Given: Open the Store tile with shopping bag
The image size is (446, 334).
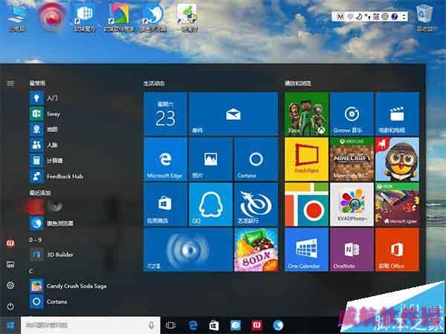Looking at the screenshot, I should click(165, 204).
